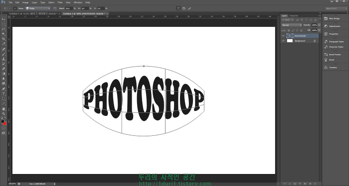Select the History Brush tool
Viewport: 349px width, 186px height.
click(x=3, y=64)
